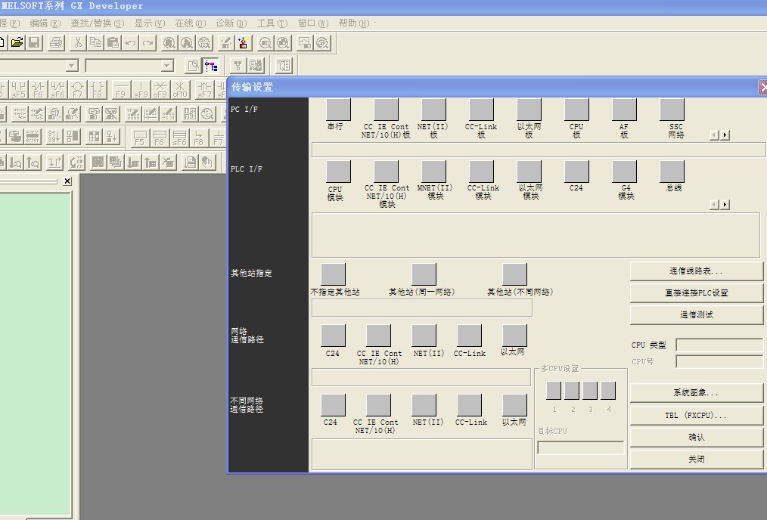Click the save project floppy disk icon
The height and width of the screenshot is (520, 767).
point(35,43)
